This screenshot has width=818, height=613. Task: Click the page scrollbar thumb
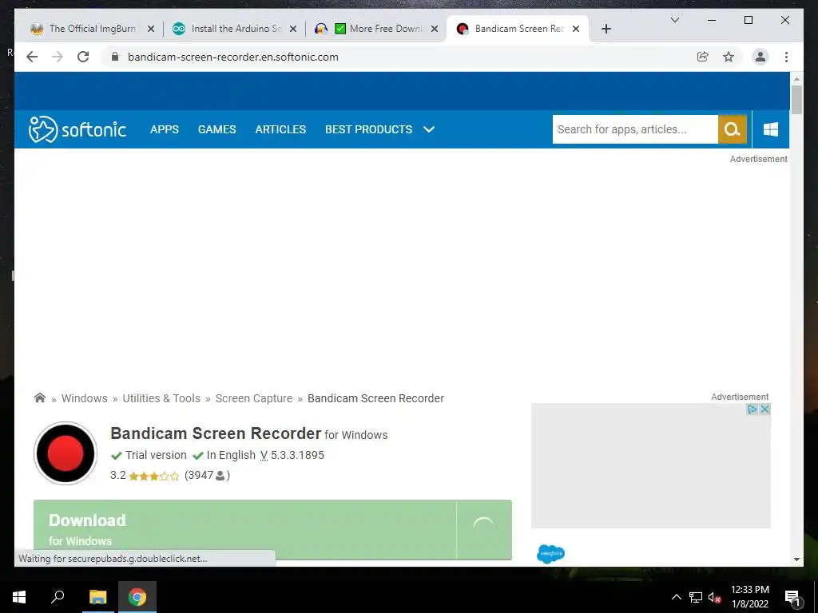click(x=796, y=99)
